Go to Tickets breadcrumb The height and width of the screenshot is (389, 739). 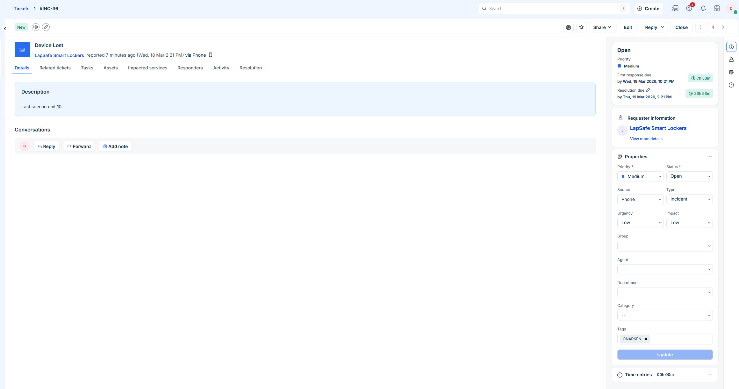point(21,9)
